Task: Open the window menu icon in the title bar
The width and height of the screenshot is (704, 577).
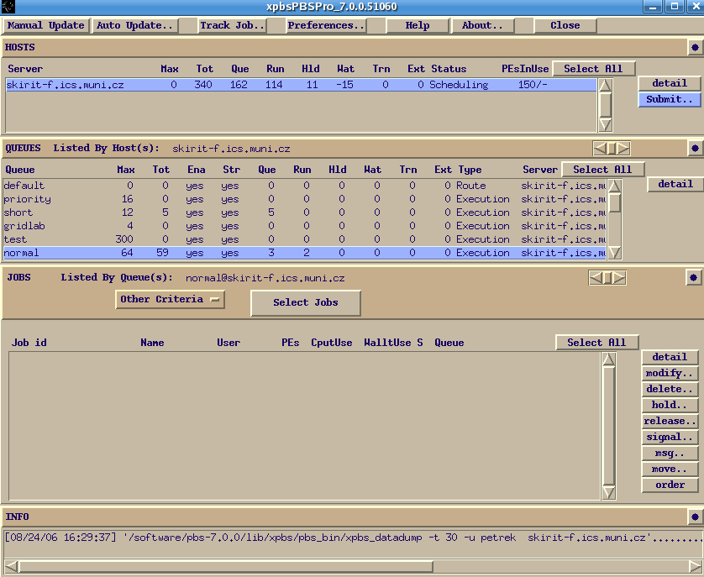Action: click(8, 6)
